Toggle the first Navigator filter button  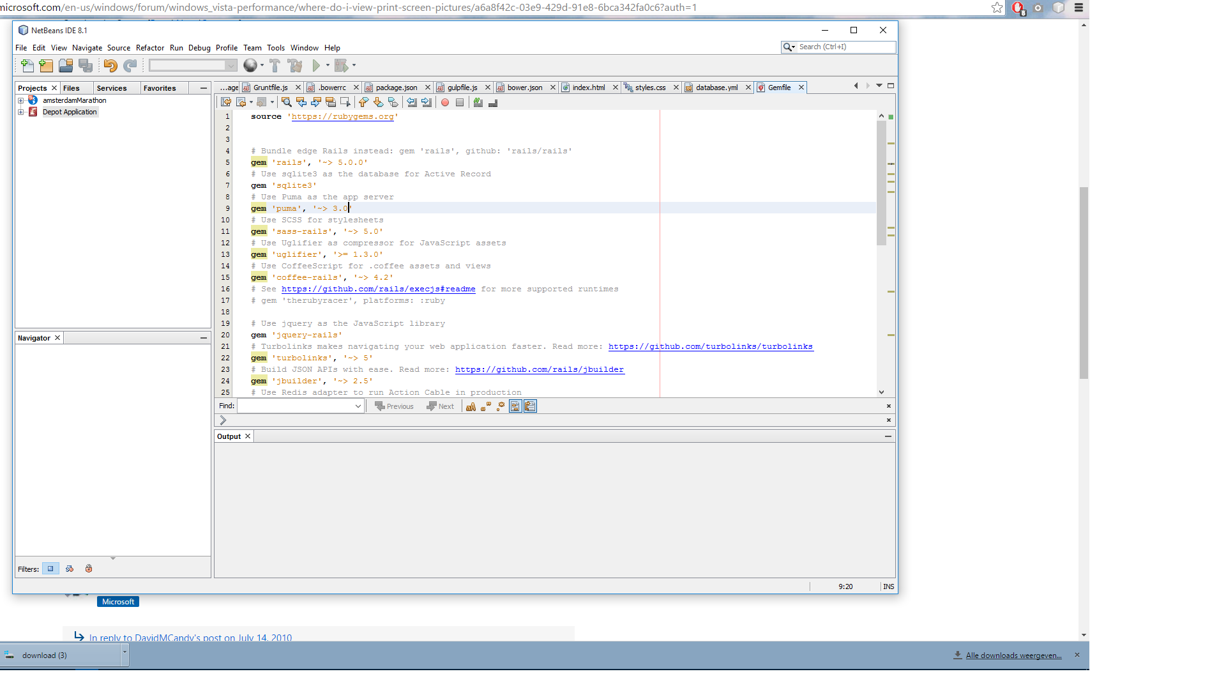(50, 569)
